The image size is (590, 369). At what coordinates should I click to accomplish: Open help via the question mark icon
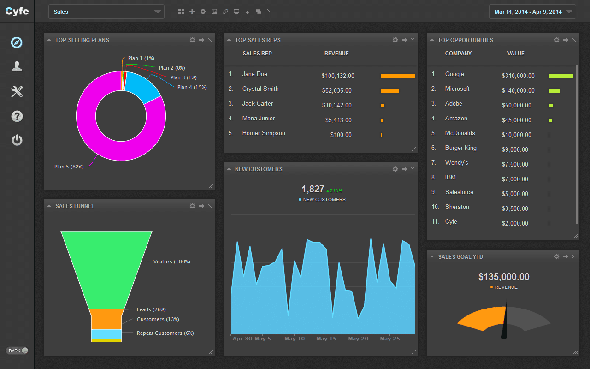click(17, 116)
